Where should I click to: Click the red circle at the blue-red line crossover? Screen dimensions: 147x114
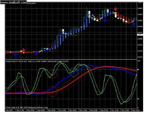[53, 92]
